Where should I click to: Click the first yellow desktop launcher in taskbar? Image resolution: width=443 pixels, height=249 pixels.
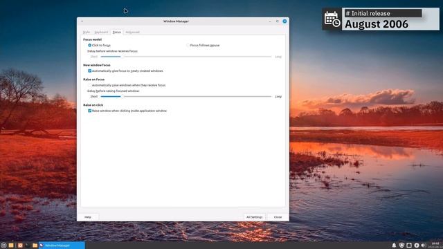click(x=11, y=246)
